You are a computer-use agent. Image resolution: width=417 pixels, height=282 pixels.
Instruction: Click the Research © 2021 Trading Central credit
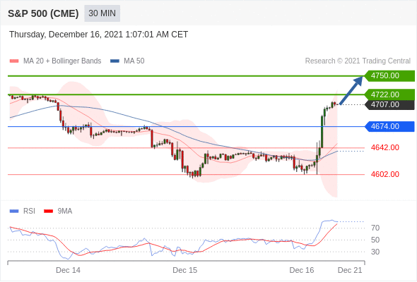[x=358, y=61]
